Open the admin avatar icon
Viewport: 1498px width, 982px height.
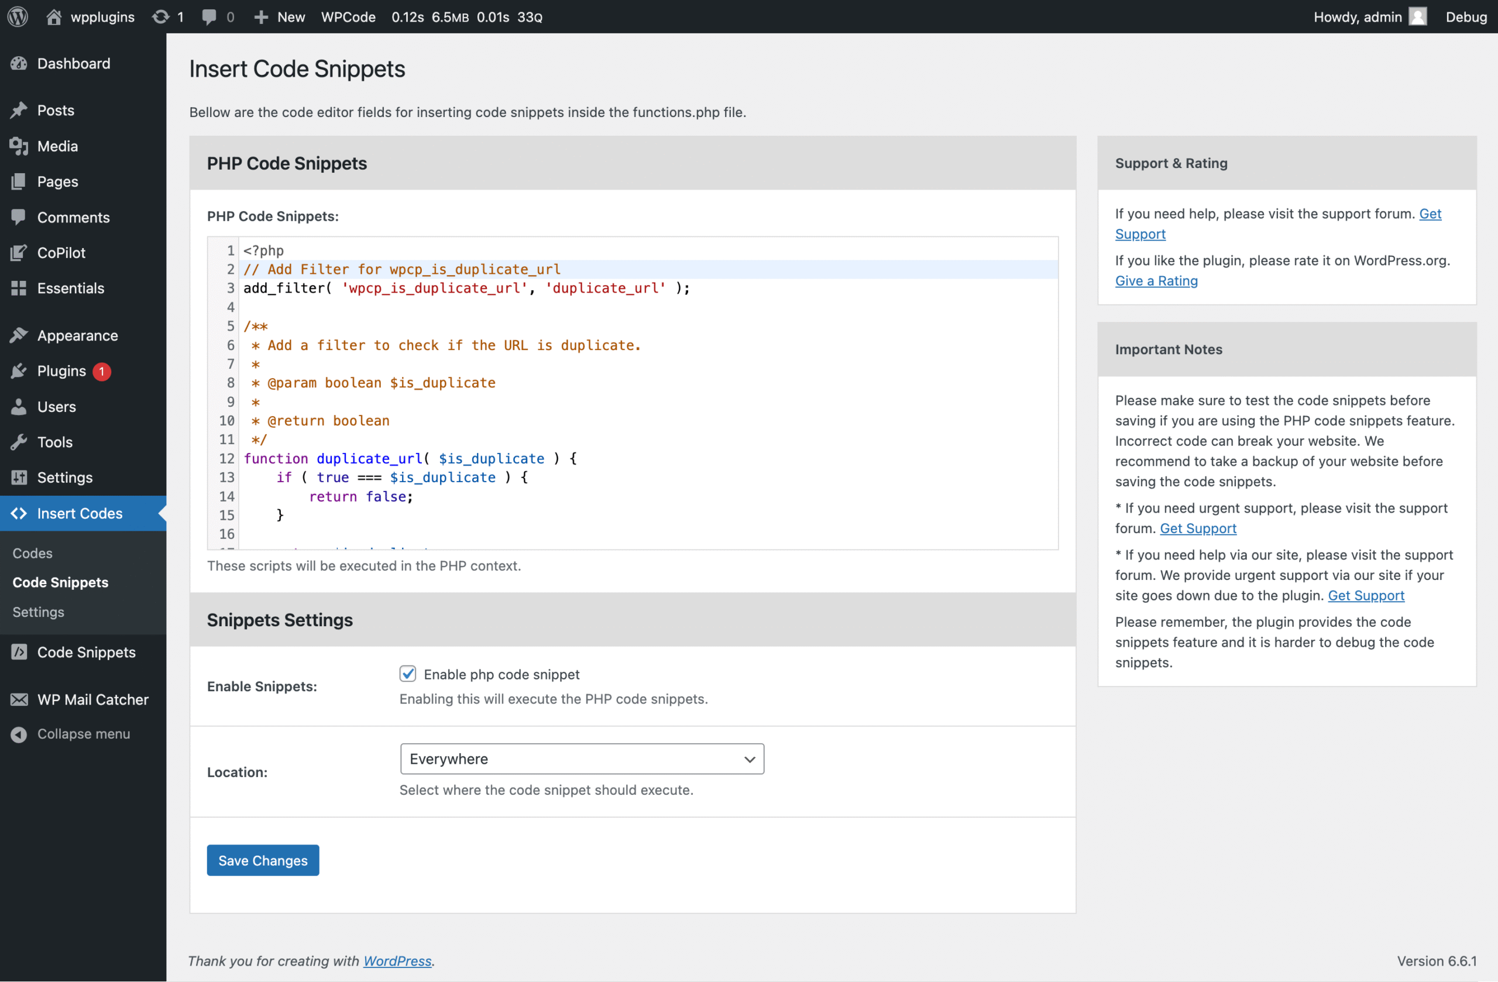[1418, 16]
